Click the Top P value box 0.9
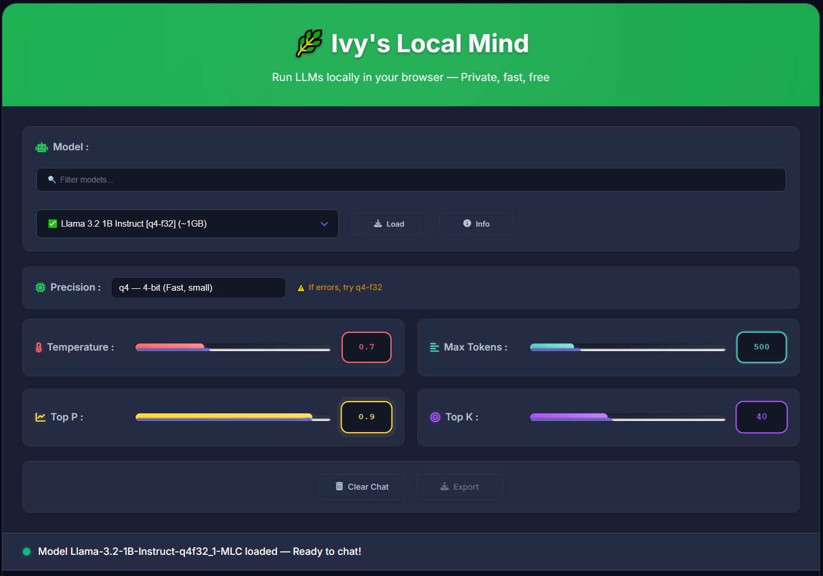The width and height of the screenshot is (823, 576). 366,417
